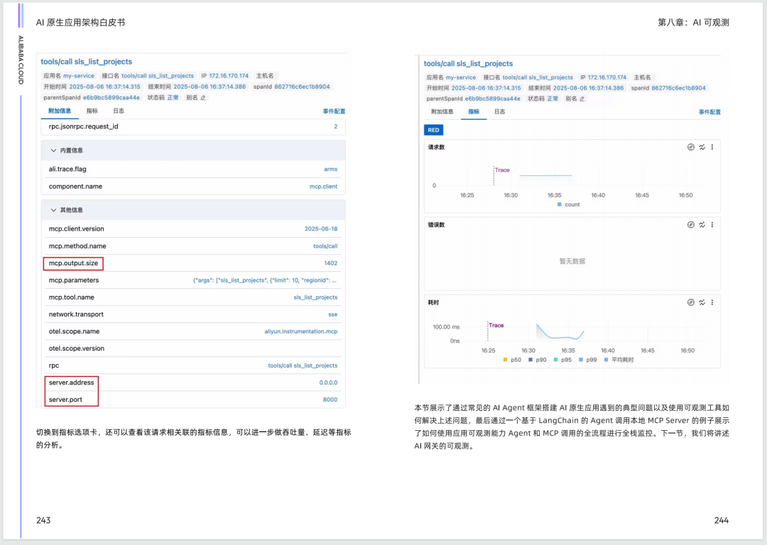Toggle the p99 legend swatch in 耗时 chart

click(x=581, y=360)
